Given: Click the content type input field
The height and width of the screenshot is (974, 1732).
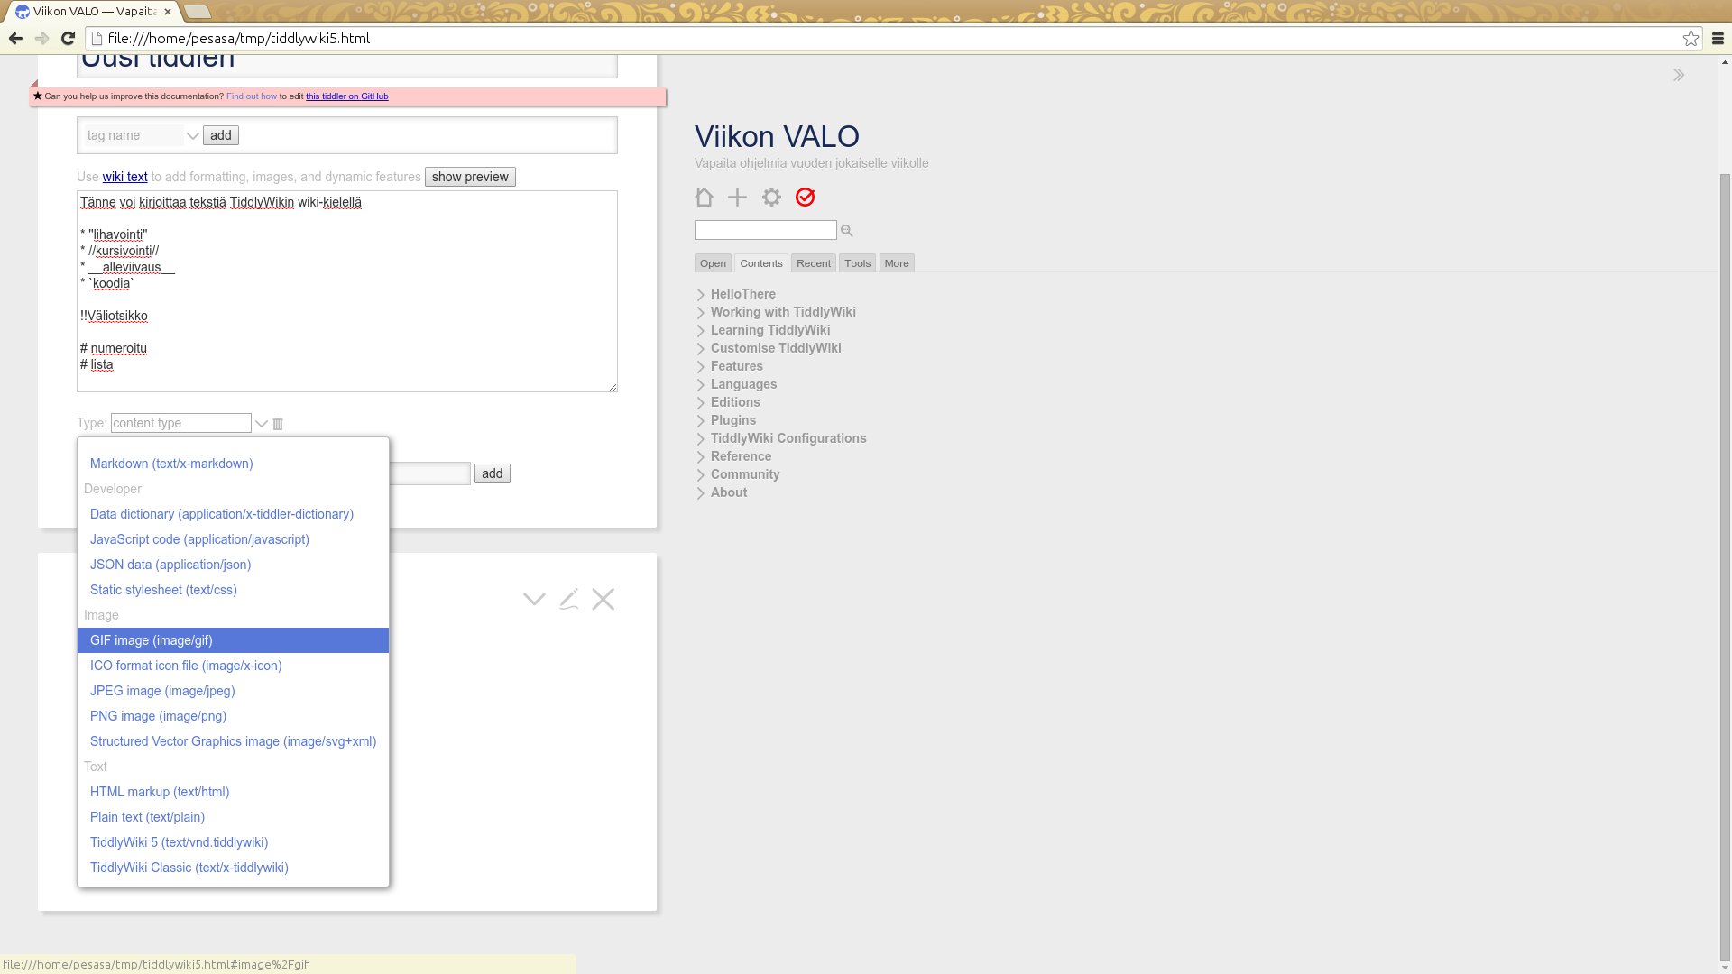Looking at the screenshot, I should 181,423.
